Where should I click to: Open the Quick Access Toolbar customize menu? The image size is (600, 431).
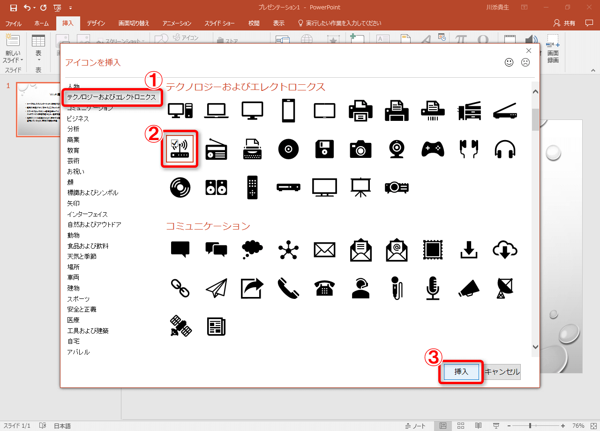(x=70, y=8)
